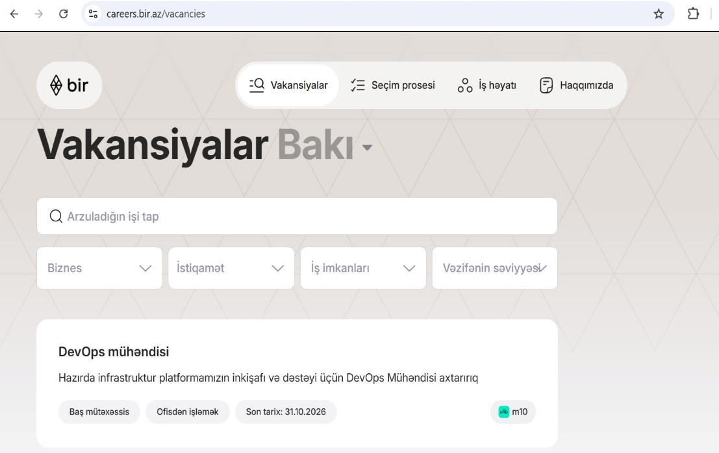This screenshot has width=719, height=453.
Task: Go forward in browser history
Action: coord(38,14)
